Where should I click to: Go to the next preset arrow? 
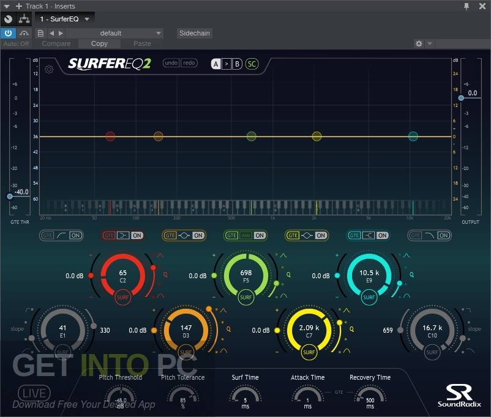coord(61,33)
